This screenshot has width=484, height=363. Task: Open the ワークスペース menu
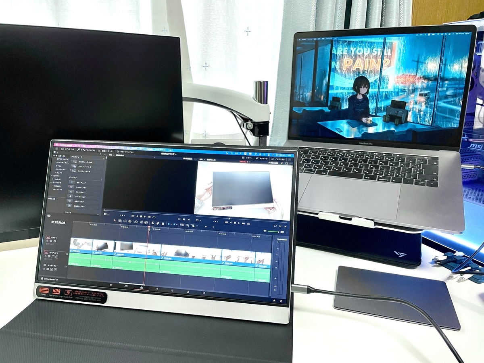(x=160, y=149)
